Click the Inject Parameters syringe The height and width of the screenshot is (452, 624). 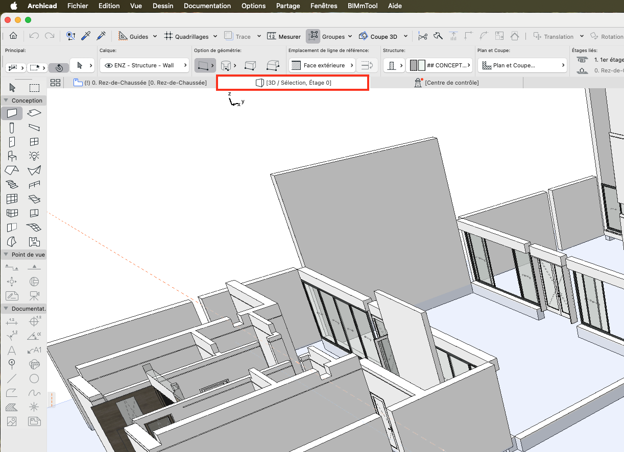pos(101,36)
